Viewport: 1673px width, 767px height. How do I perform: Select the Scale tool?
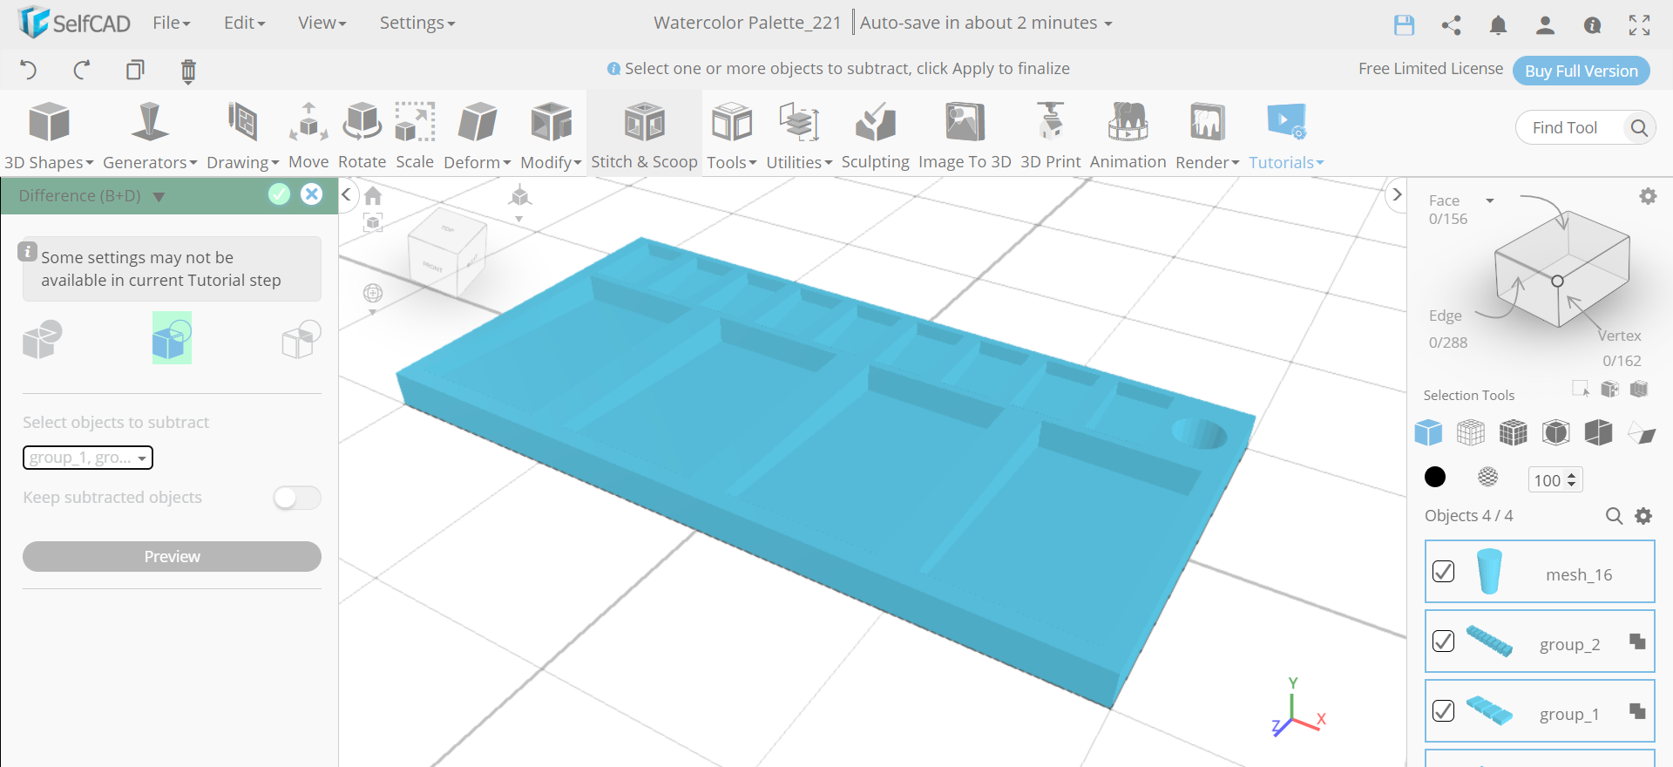pyautogui.click(x=415, y=135)
